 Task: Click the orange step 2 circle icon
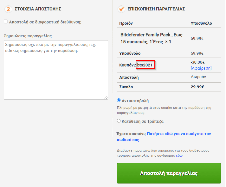(x=8, y=9)
